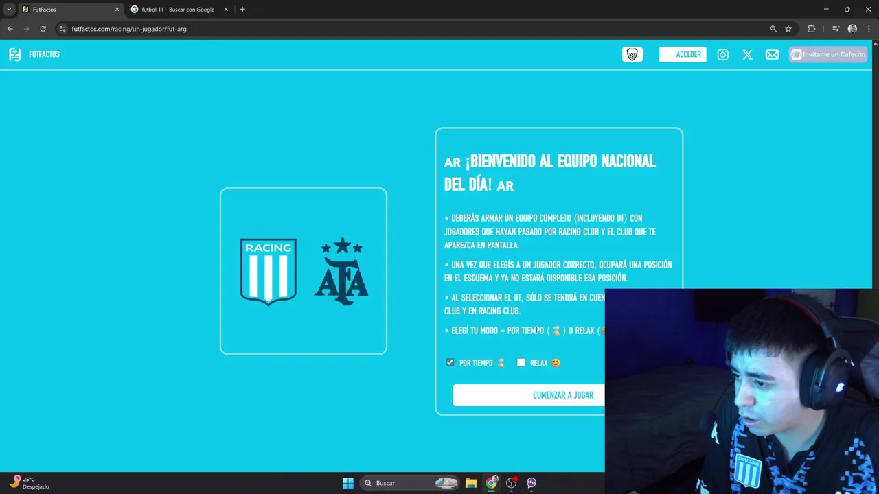Reload the current page
Viewport: 879px width, 494px height.
tap(43, 29)
